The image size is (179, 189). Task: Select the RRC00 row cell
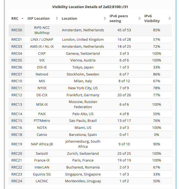[17, 30]
